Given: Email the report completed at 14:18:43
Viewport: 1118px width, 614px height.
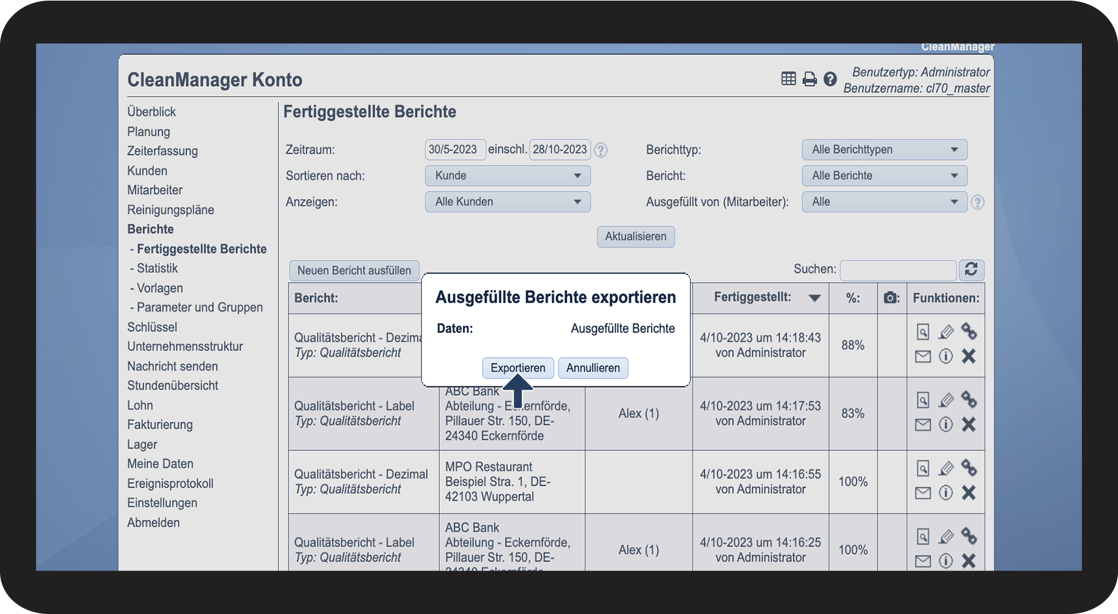Looking at the screenshot, I should (923, 357).
